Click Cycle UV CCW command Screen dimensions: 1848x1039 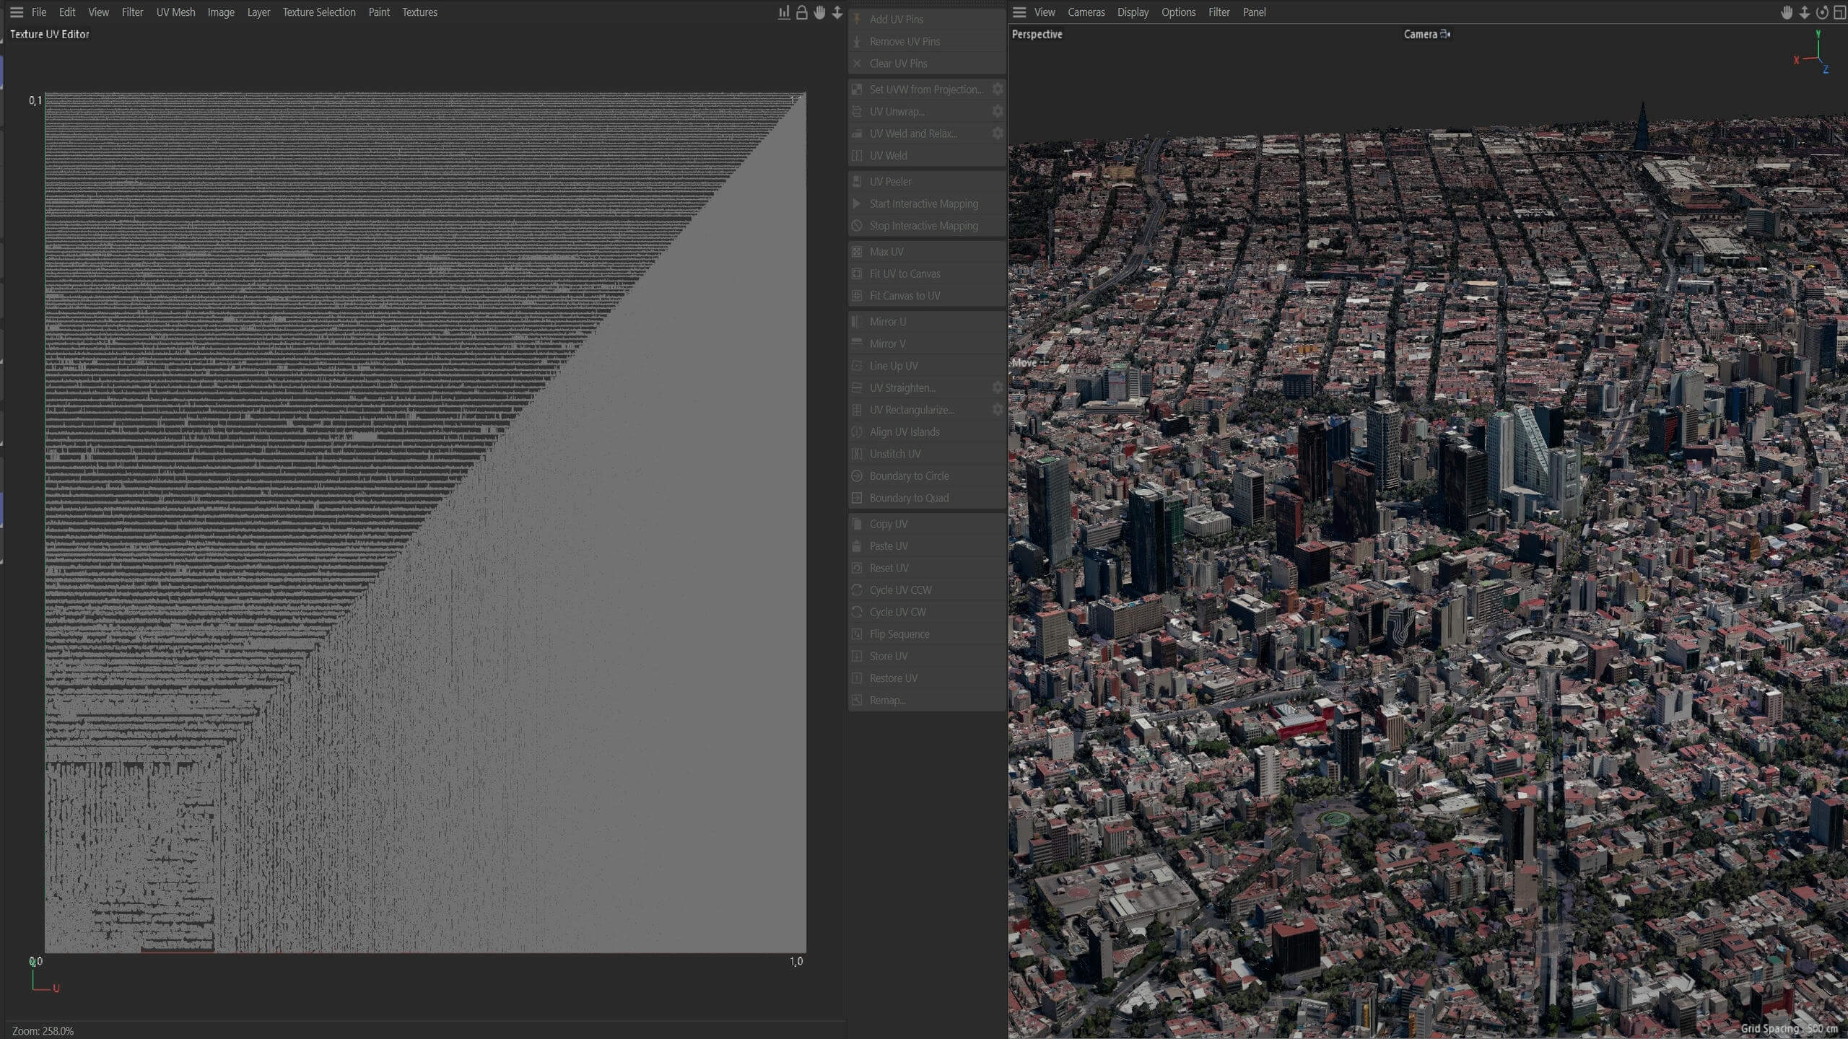[x=927, y=590]
